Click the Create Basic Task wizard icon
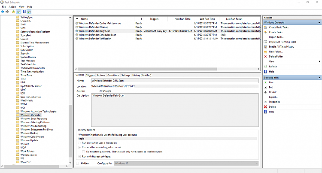The image size is (322, 173). [x=266, y=27]
